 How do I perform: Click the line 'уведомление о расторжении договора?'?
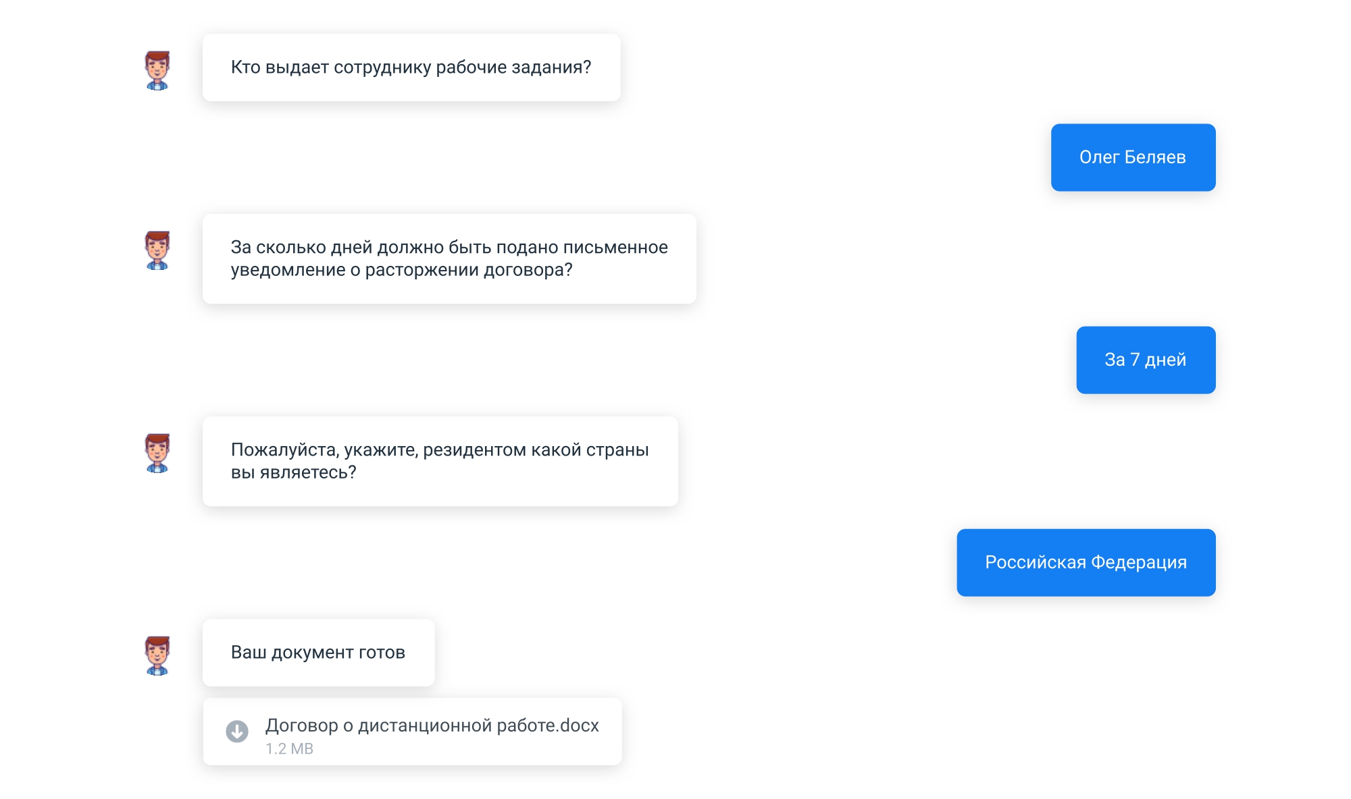[401, 270]
